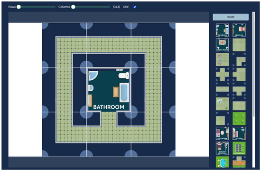Click the HOME button
Viewport: 261px width, 172px height.
pos(231,17)
